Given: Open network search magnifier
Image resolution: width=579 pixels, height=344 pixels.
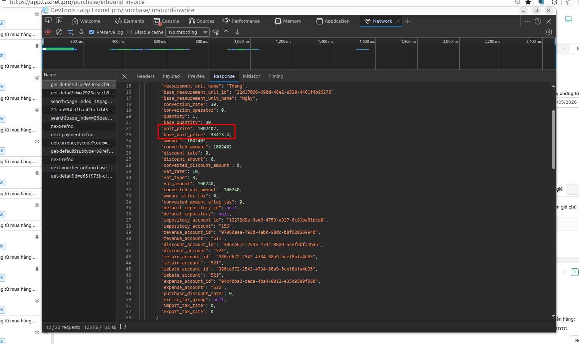Looking at the screenshot, I should tap(81, 32).
